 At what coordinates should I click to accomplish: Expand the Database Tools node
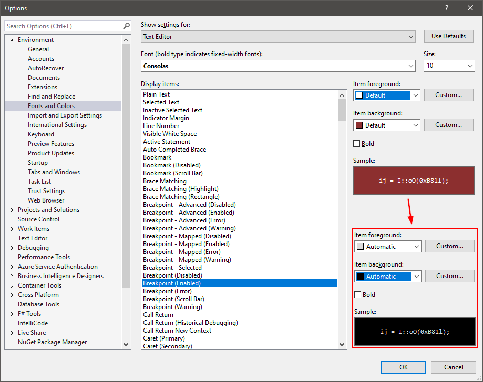(12, 304)
